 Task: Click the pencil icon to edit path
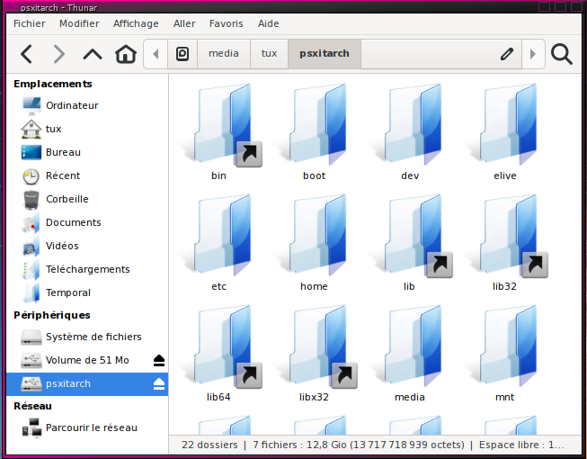pos(507,54)
